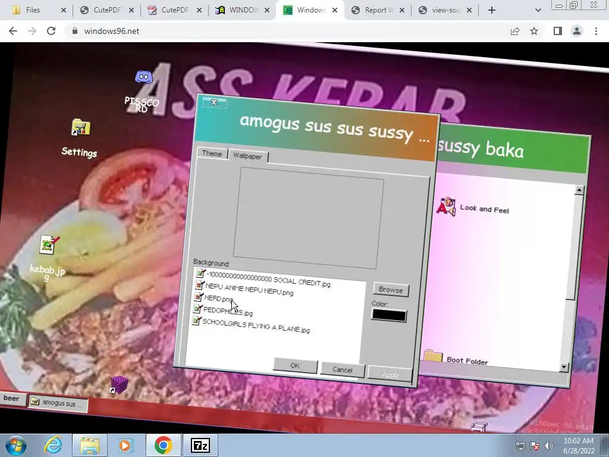Open the Boot Folder icon in sussy baka window
609x457 pixels.
click(x=434, y=356)
